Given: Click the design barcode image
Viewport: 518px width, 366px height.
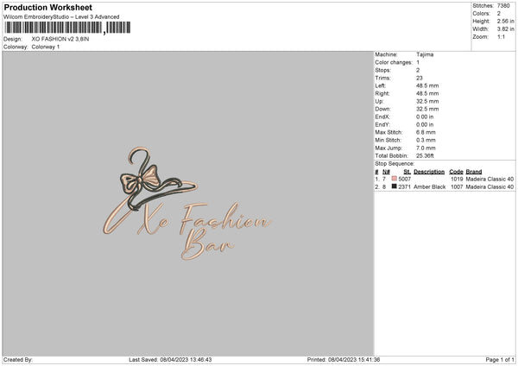Looking at the screenshot, I should (x=67, y=28).
